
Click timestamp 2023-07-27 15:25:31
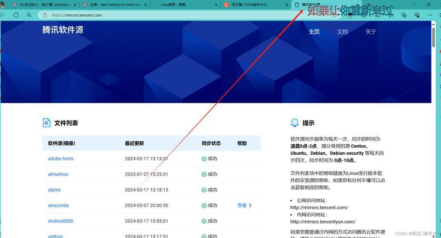point(147,174)
